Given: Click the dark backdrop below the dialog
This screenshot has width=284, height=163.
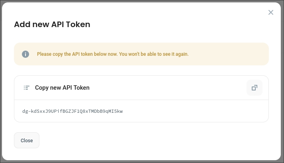Looking at the screenshot, I should (x=142, y=161).
